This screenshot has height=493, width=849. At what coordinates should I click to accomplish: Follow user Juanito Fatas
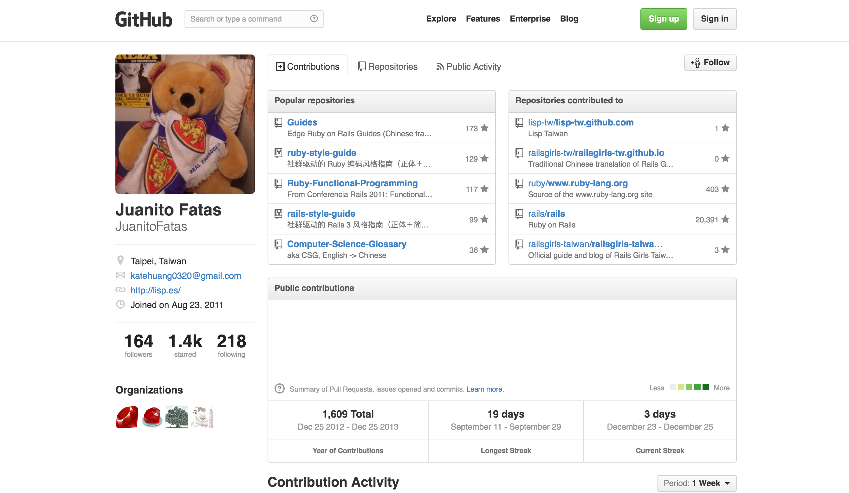point(710,63)
